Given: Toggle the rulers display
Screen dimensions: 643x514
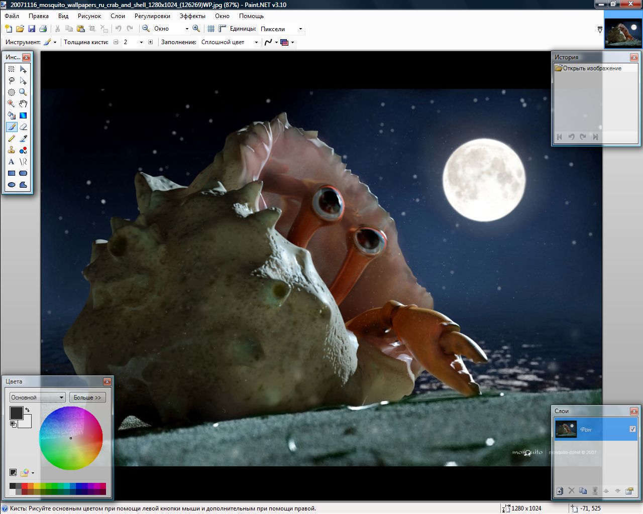Looking at the screenshot, I should click(x=223, y=29).
